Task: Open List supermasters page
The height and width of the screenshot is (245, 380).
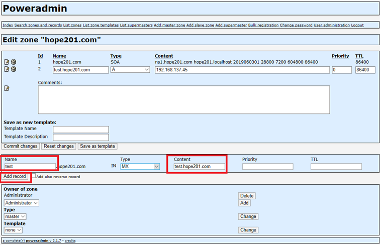Action: (x=136, y=25)
